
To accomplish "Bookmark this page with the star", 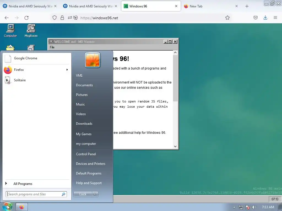I will (227, 18).
